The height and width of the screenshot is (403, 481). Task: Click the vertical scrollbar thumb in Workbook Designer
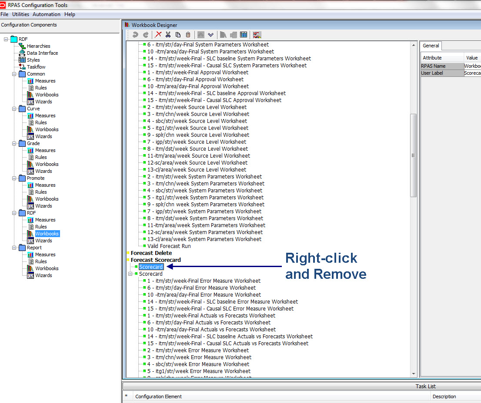pos(413,155)
